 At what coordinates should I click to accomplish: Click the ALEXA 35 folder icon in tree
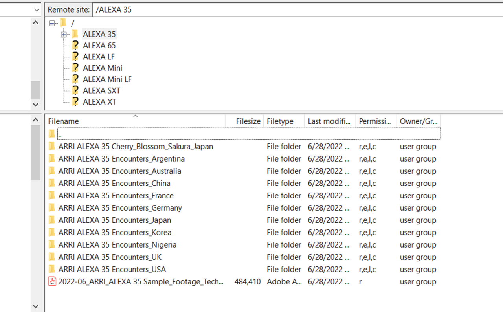click(x=75, y=34)
